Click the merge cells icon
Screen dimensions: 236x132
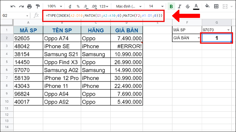point(225,6)
